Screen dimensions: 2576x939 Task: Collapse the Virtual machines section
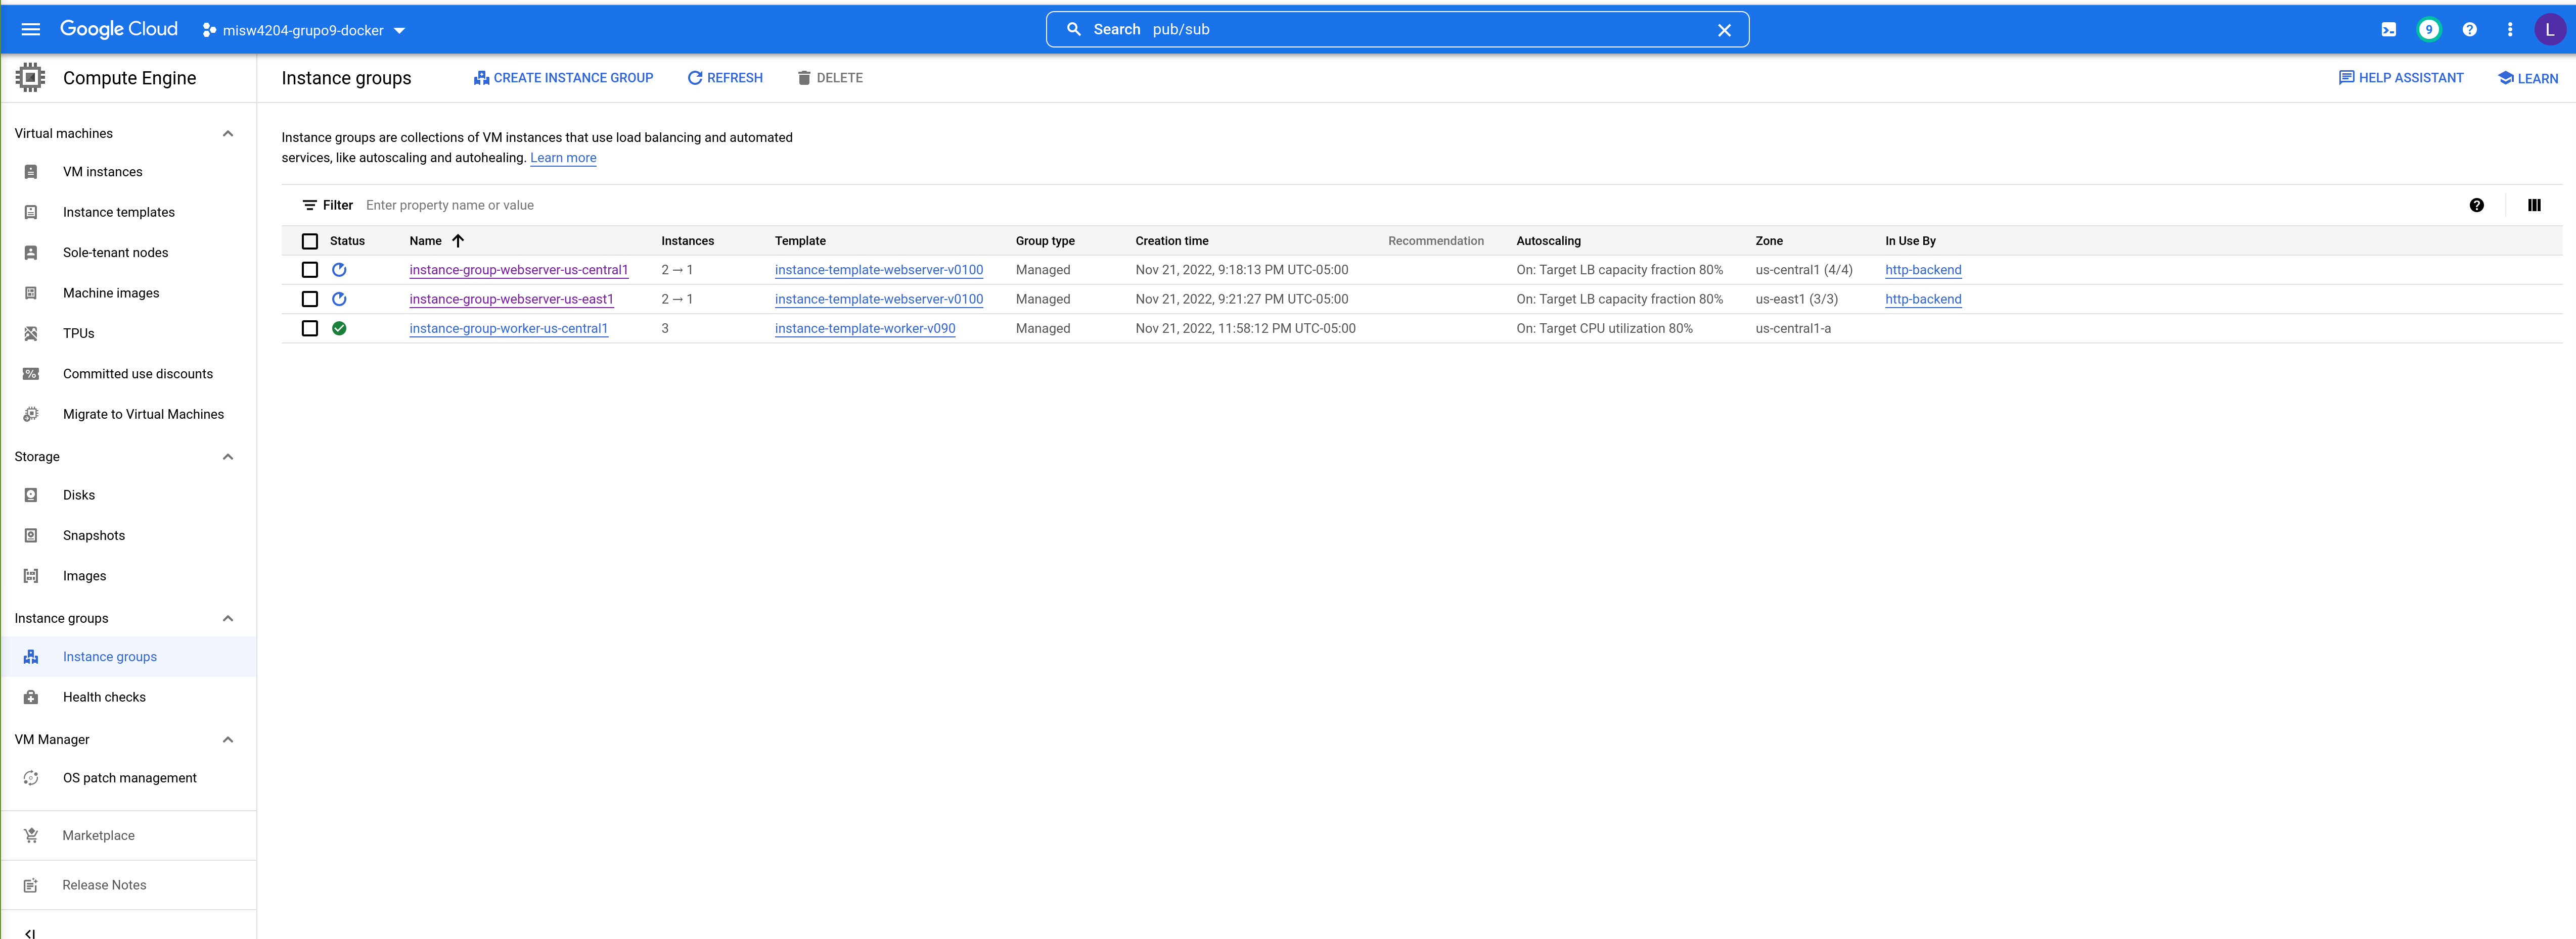[228, 133]
